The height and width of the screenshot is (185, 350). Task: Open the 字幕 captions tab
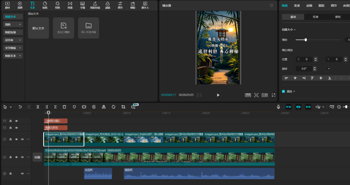point(82,5)
